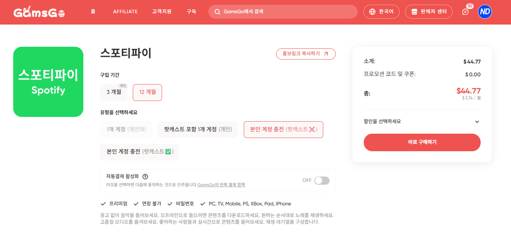The height and width of the screenshot is (235, 511).
Task: Click 홍보링크 복사하기 button
Action: pyautogui.click(x=306, y=54)
